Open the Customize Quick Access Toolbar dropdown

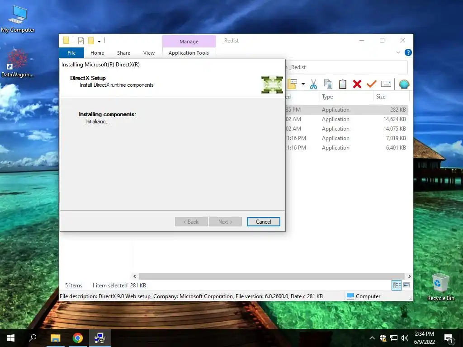99,41
